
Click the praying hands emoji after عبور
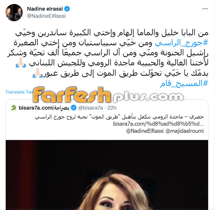coord(38,73)
